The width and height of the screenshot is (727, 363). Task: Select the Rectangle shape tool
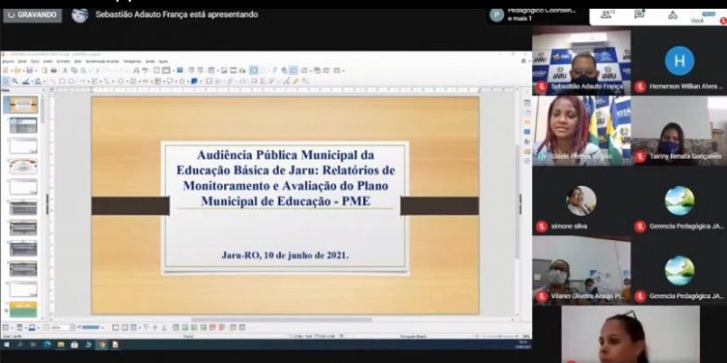[62, 81]
